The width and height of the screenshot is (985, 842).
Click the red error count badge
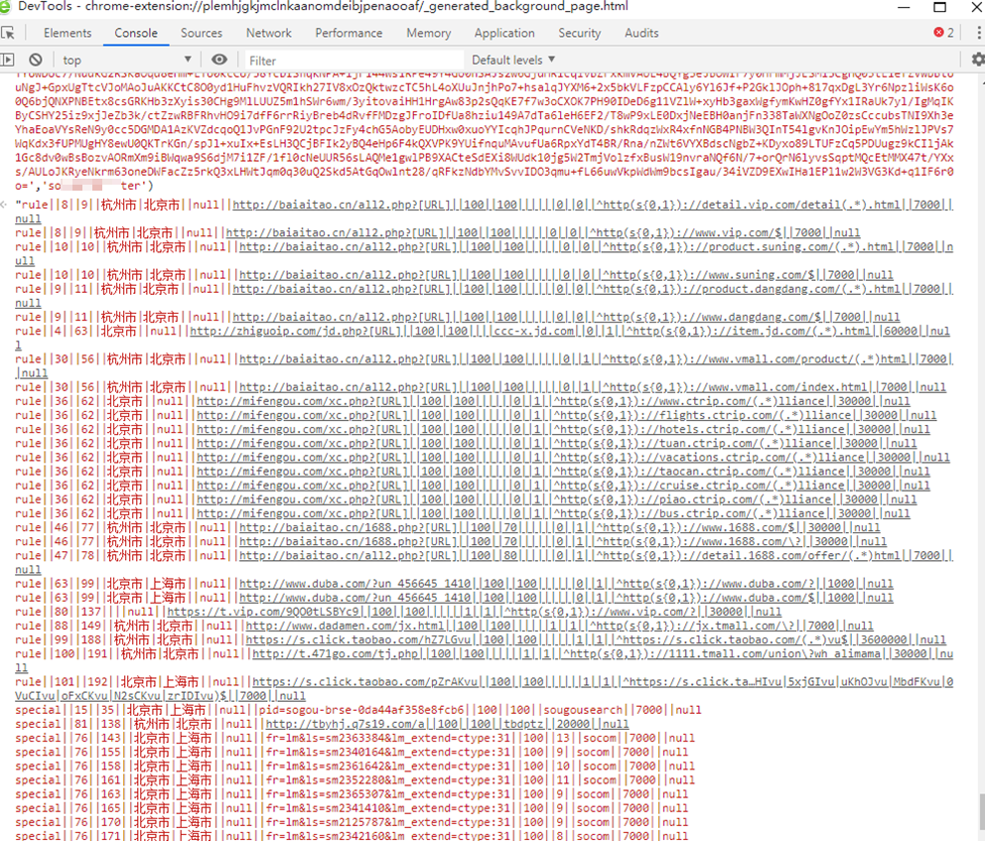pos(943,33)
